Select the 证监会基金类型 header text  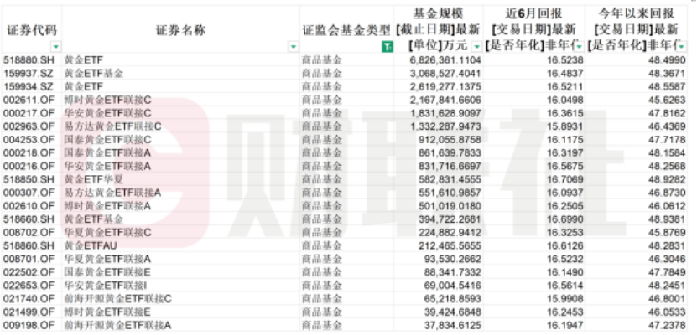(346, 30)
